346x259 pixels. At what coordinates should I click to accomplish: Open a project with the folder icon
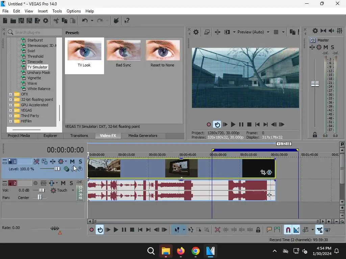[x=13, y=21]
